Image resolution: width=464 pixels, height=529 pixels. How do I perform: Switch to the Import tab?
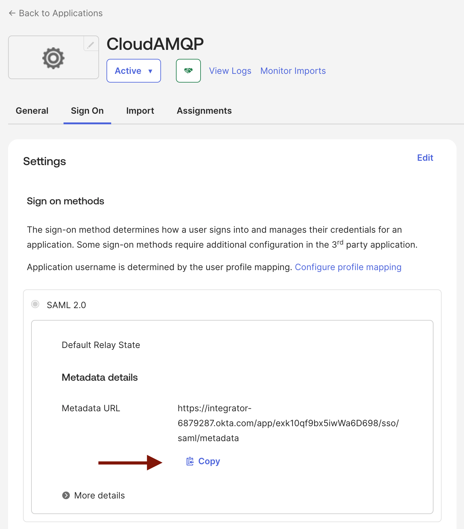pos(140,111)
